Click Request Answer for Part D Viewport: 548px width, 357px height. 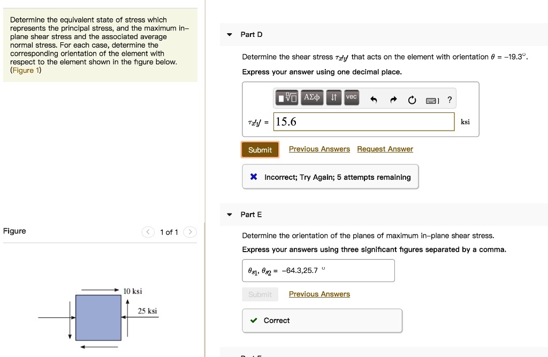(x=385, y=149)
